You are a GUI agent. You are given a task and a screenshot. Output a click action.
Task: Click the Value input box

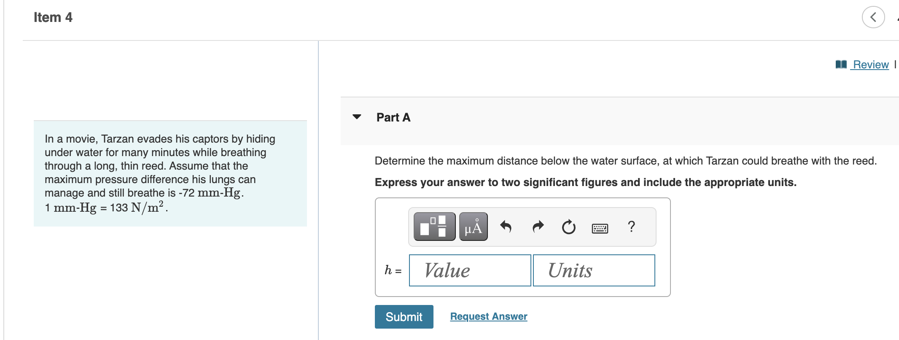point(469,270)
